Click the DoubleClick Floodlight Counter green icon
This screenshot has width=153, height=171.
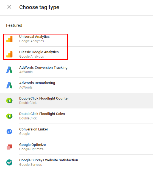tap(9, 101)
